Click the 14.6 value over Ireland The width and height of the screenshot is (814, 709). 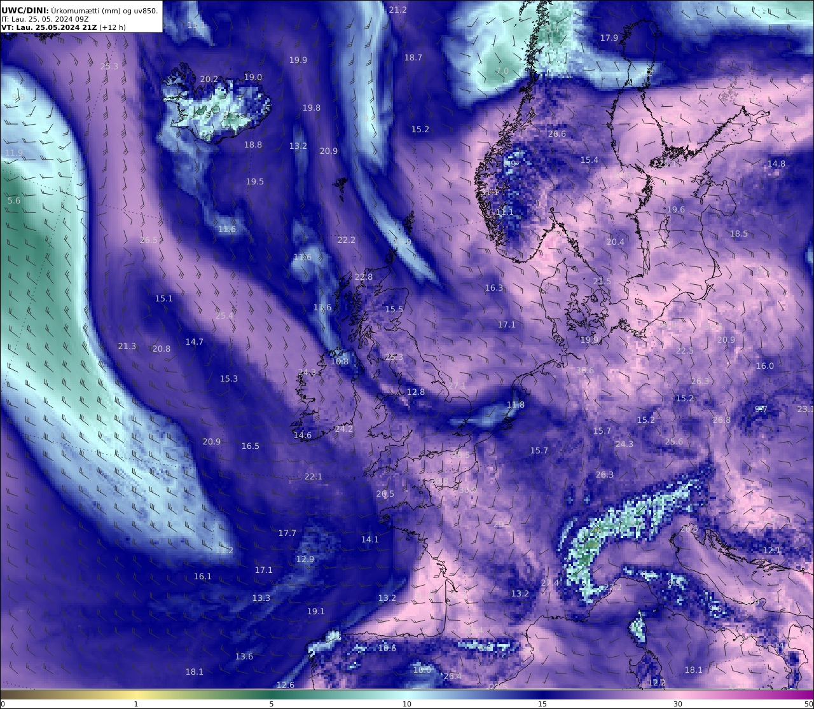pos(303,435)
